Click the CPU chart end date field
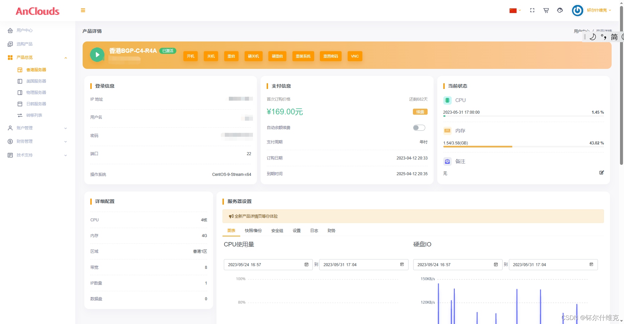Image resolution: width=624 pixels, height=324 pixels. tap(364, 264)
